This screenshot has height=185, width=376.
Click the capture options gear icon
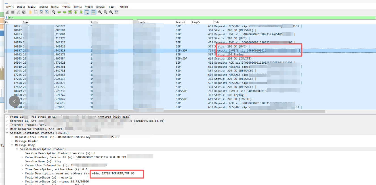tap(24, 12)
